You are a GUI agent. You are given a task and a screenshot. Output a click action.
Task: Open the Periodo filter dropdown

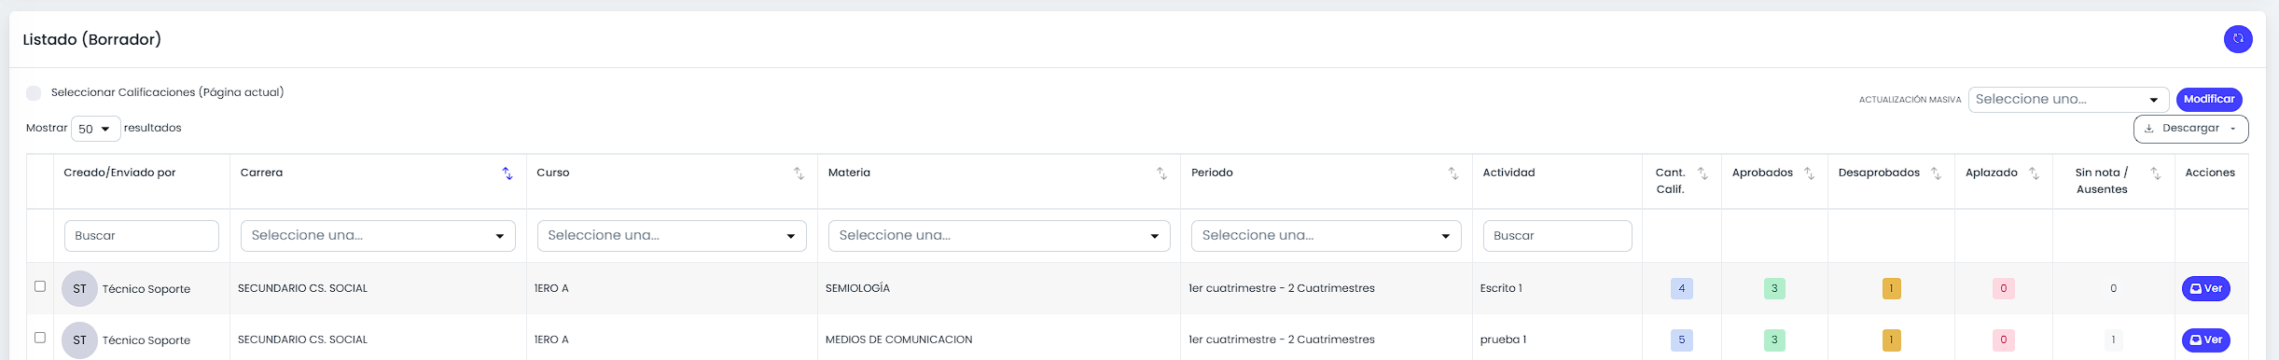point(1327,236)
